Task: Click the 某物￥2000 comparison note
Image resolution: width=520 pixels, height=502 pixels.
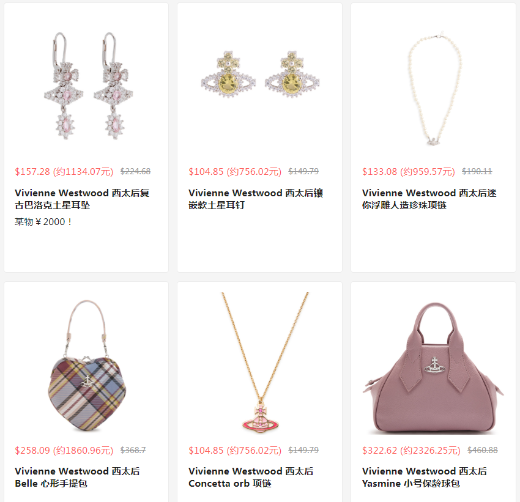Action: point(43,222)
